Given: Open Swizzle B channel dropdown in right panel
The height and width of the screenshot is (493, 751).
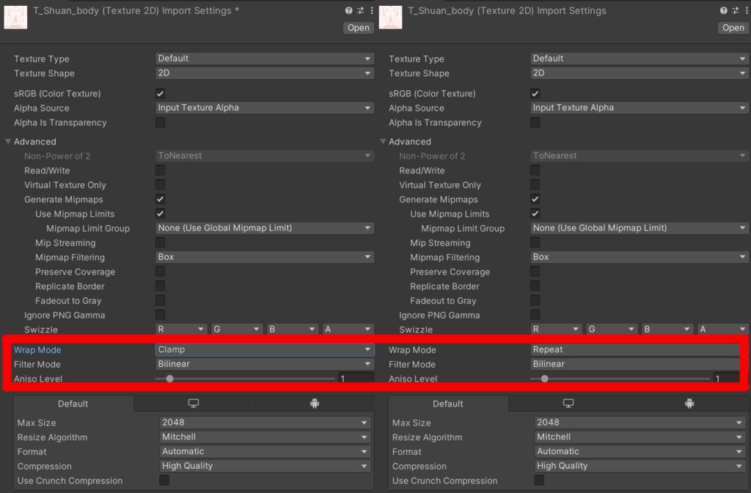Looking at the screenshot, I should [x=667, y=329].
